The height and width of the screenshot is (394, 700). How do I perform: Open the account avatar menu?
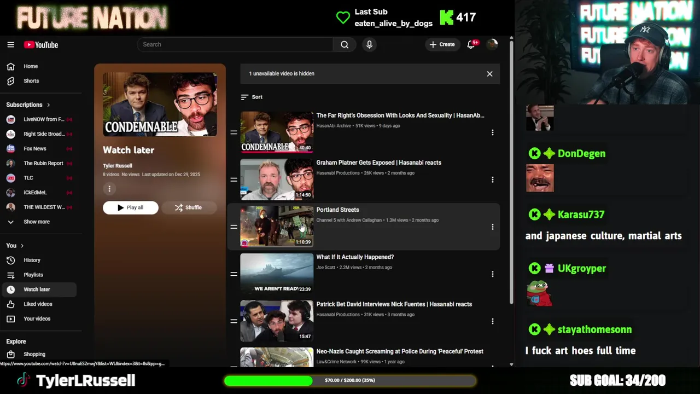[x=492, y=44]
